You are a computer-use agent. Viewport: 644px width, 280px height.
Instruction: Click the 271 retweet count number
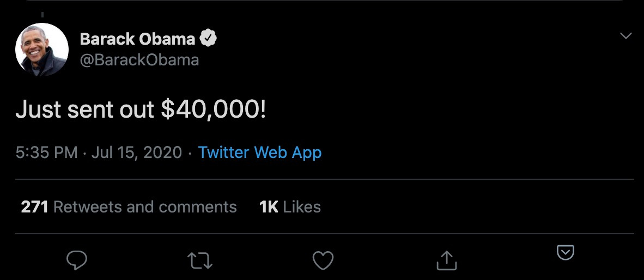click(34, 207)
